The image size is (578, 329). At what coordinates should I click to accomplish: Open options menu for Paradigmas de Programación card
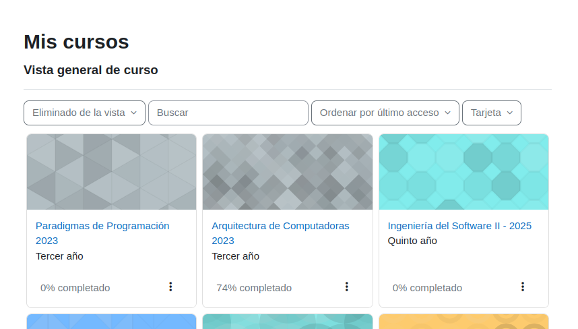point(170,287)
